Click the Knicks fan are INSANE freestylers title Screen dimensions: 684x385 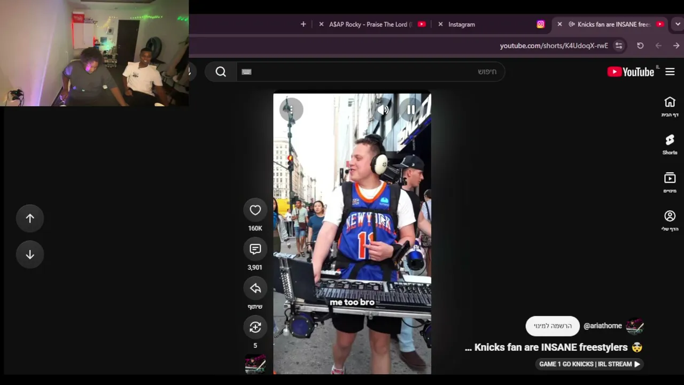click(x=554, y=347)
